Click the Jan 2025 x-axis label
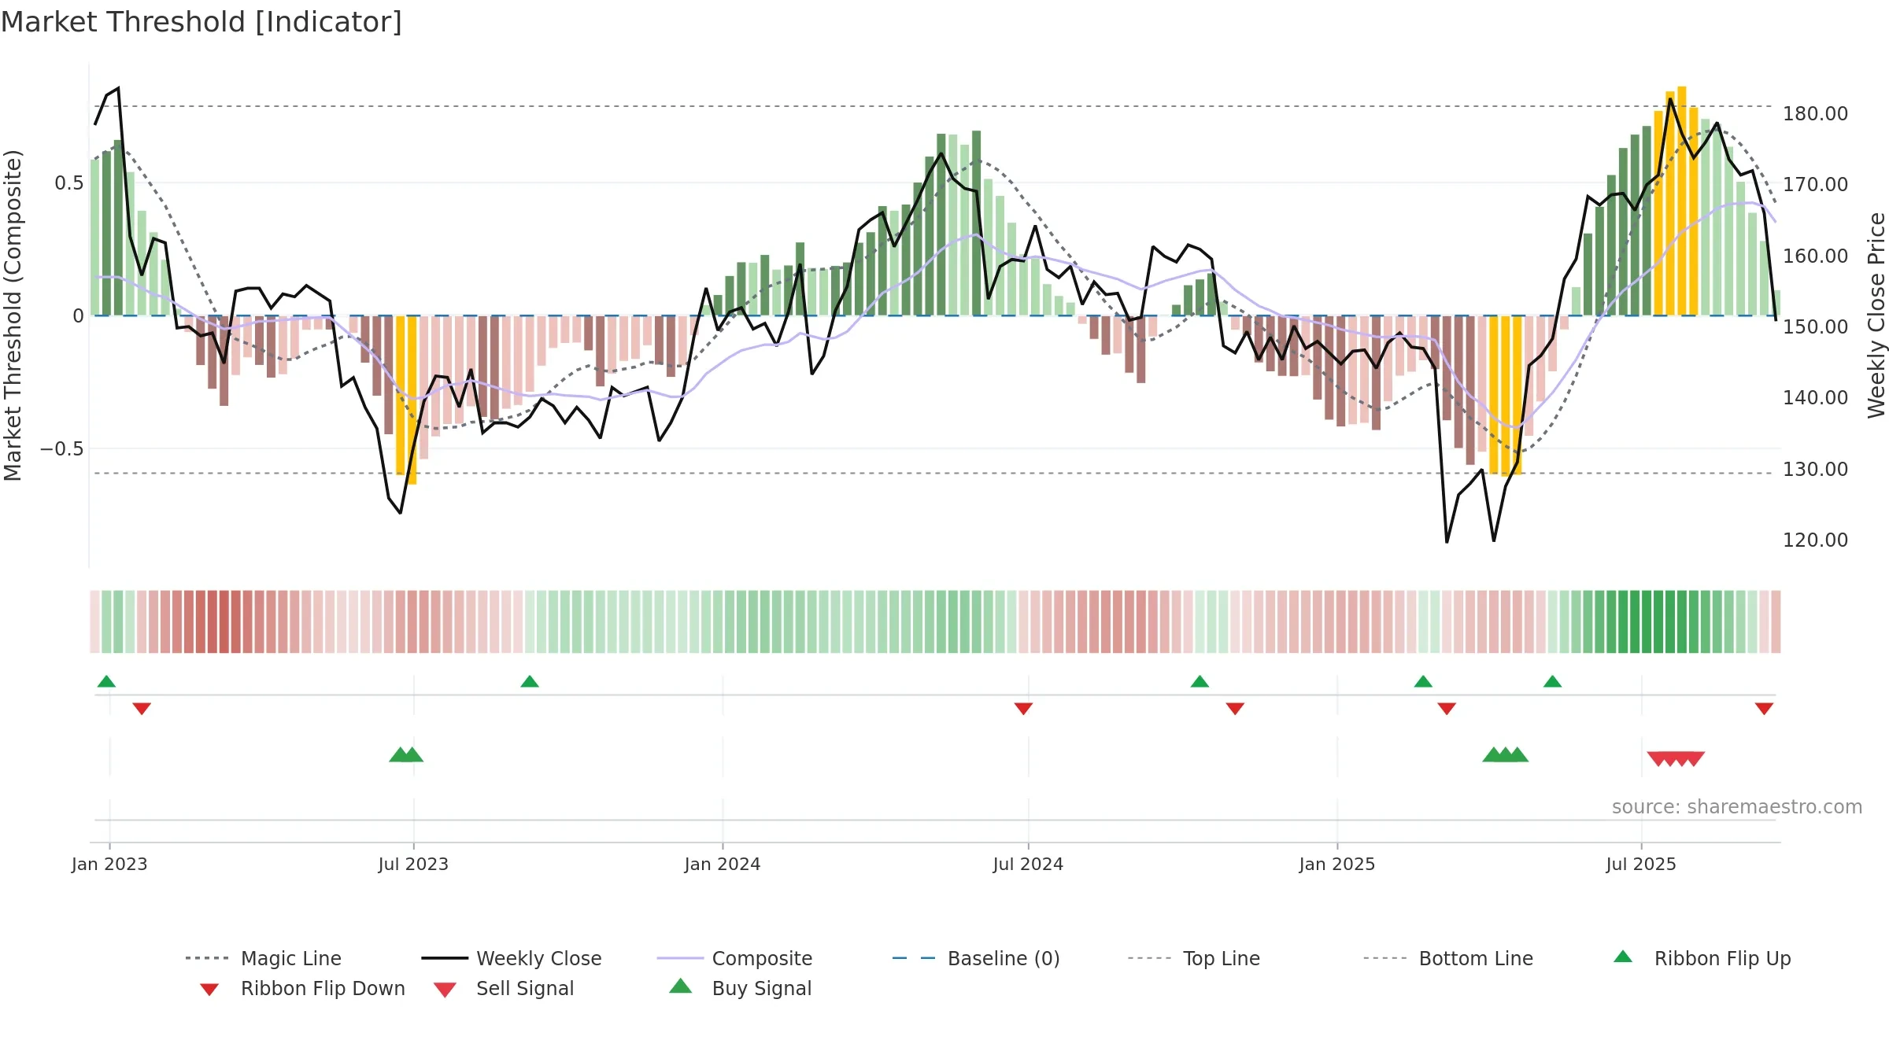 [1337, 864]
